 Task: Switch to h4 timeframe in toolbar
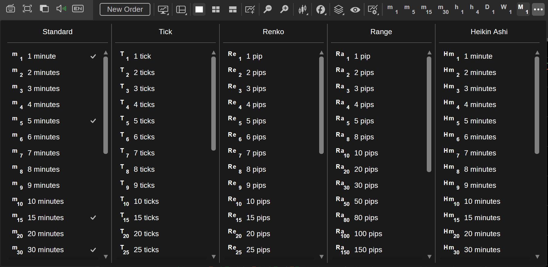tap(474, 9)
